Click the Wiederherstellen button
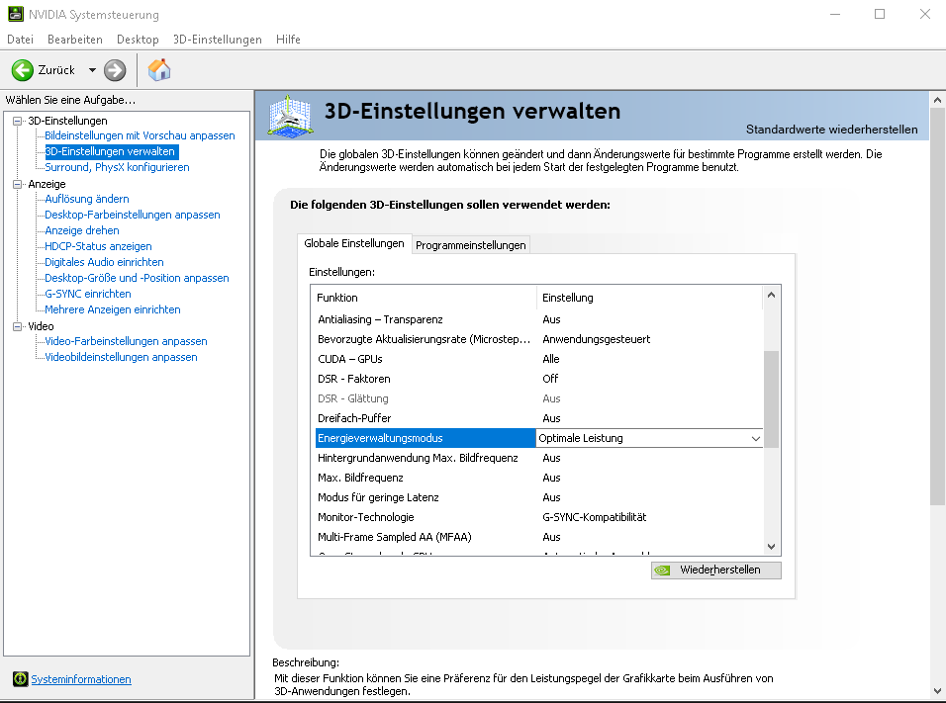This screenshot has width=946, height=703. tap(716, 571)
